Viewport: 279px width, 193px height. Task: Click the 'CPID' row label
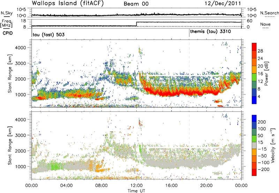click(8, 33)
